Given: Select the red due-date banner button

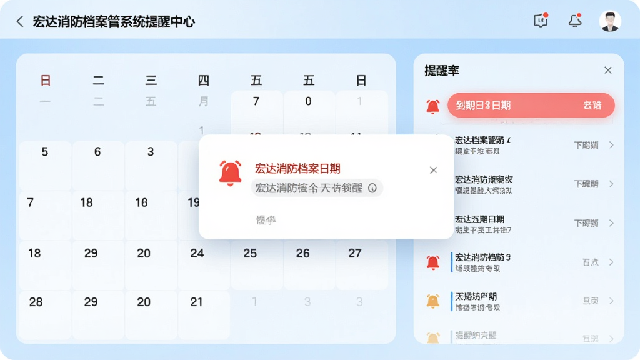Looking at the screenshot, I should point(531,105).
